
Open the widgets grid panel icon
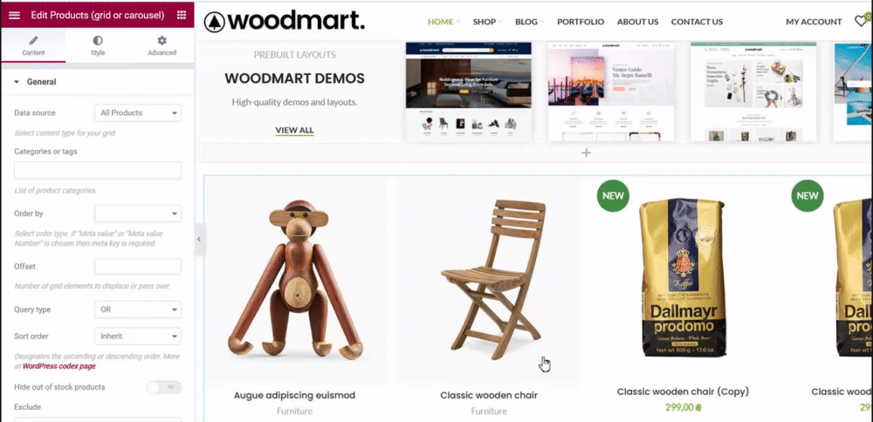[x=182, y=15]
